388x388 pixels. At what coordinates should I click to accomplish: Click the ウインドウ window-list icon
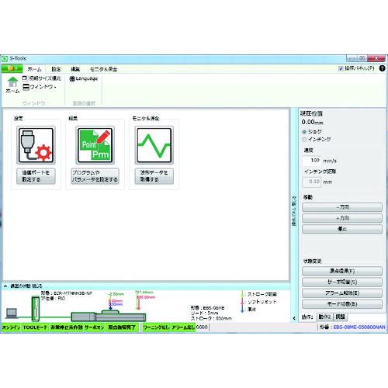(x=26, y=87)
